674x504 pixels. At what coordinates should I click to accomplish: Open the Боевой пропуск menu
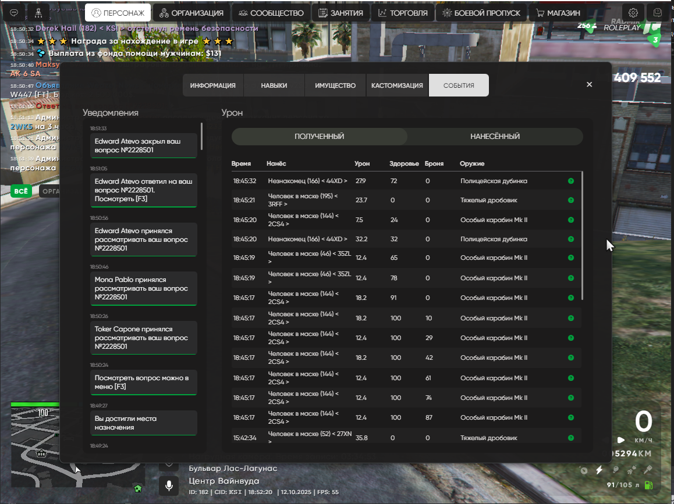pyautogui.click(x=483, y=13)
